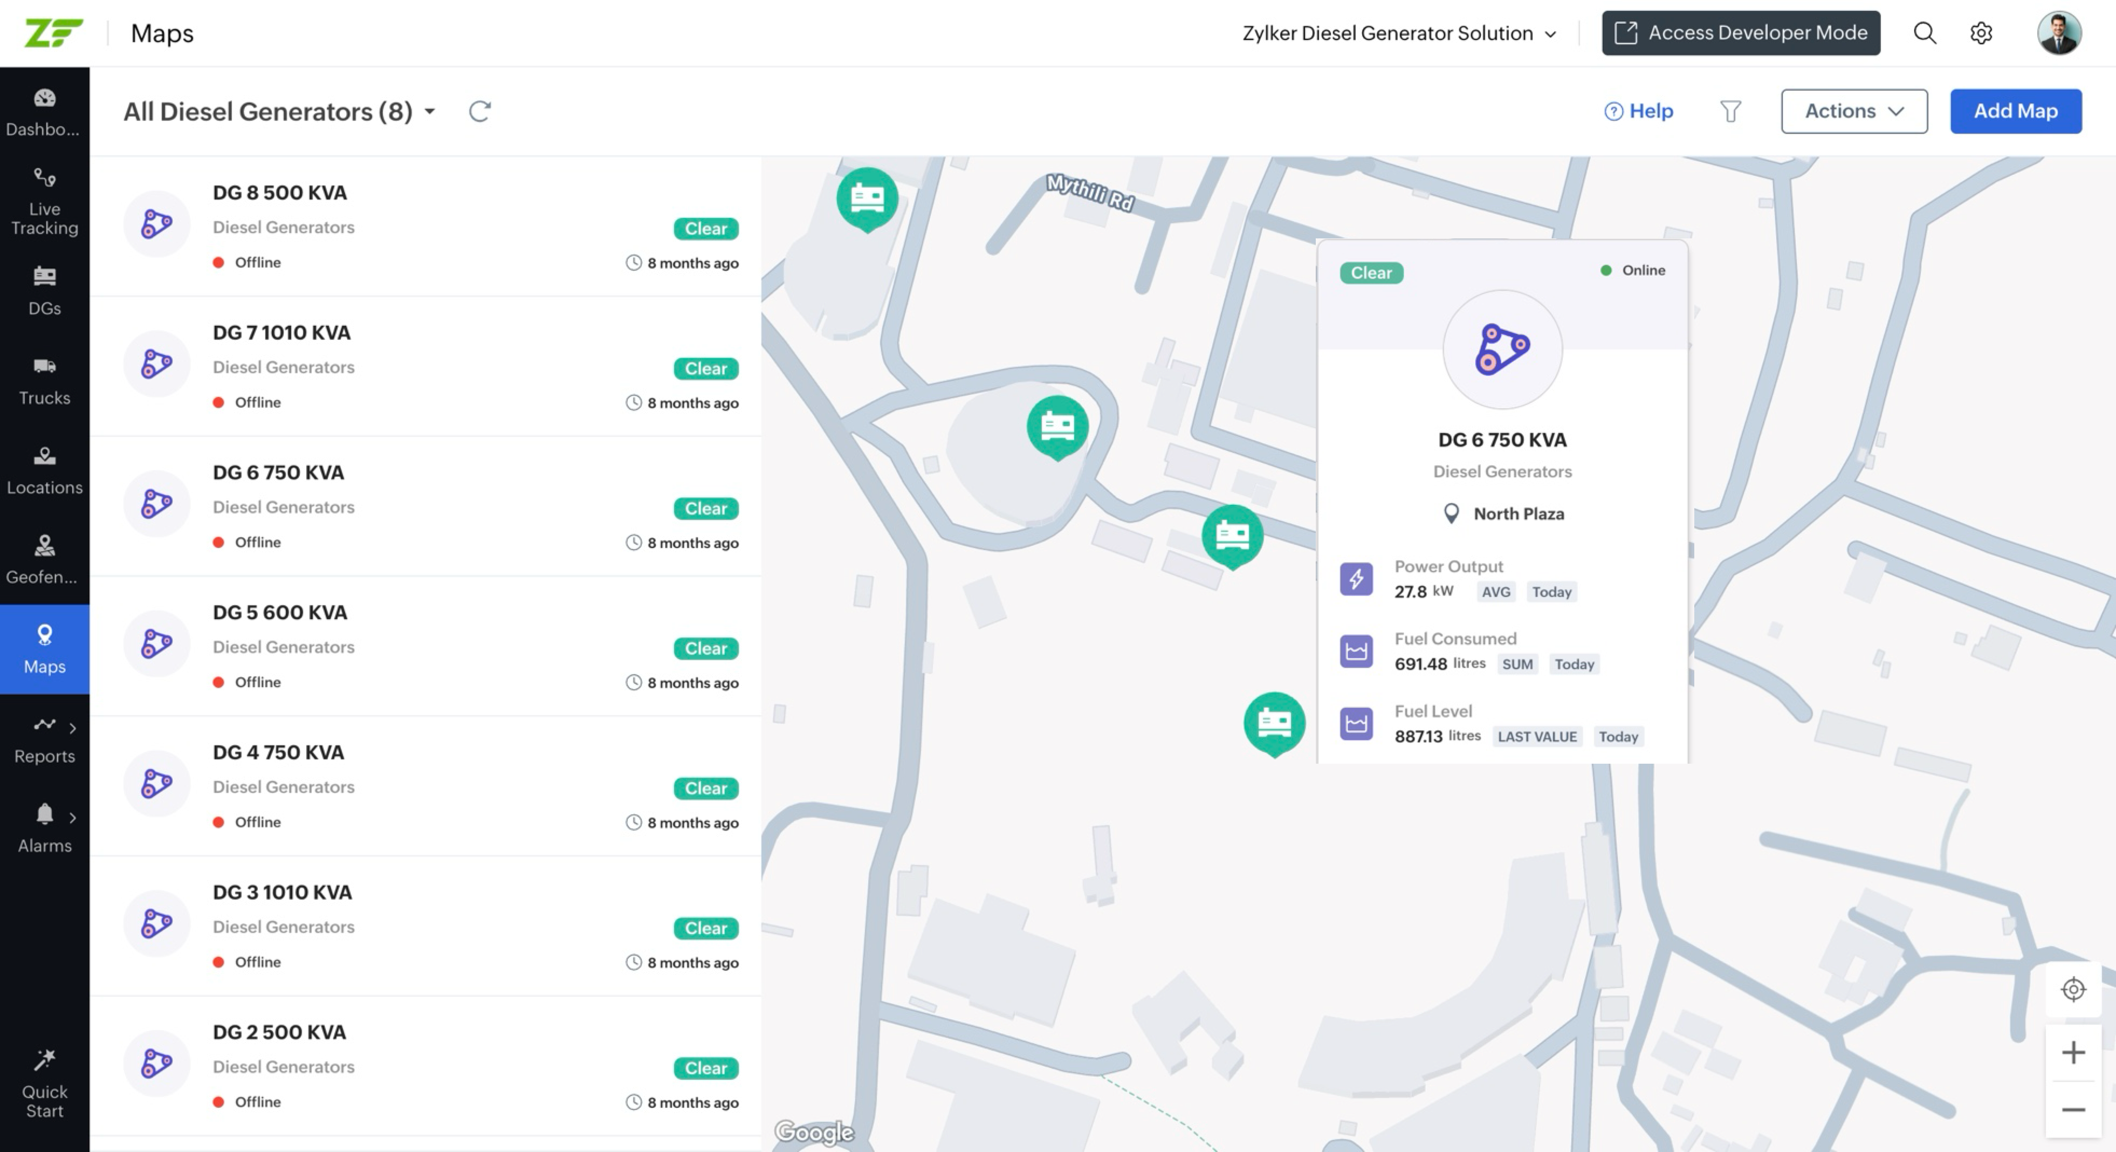Click Clear badge on DG 8 row

[x=706, y=229]
